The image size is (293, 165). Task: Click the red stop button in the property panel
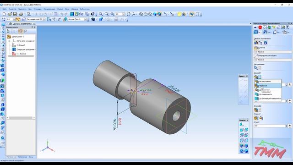pos(260,27)
